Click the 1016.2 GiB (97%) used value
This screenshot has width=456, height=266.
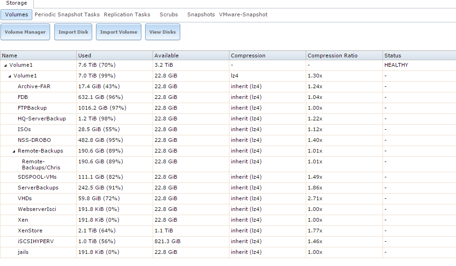[x=102, y=108]
